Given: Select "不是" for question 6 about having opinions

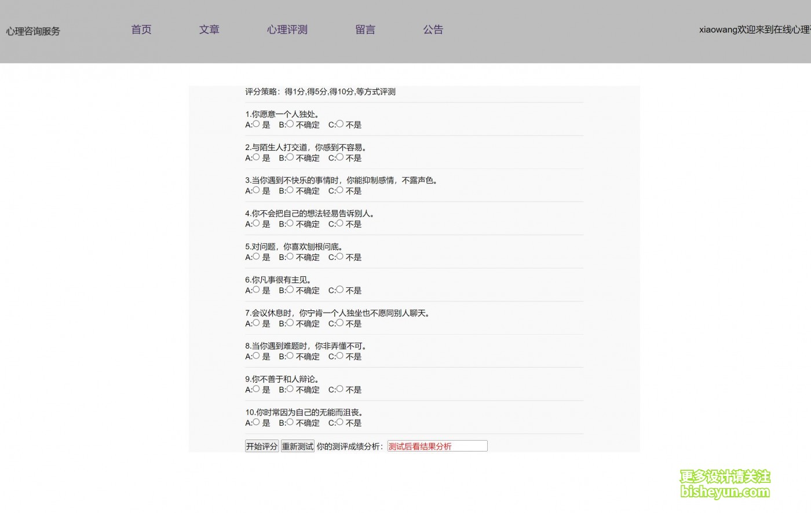Looking at the screenshot, I should (x=338, y=290).
